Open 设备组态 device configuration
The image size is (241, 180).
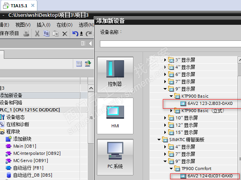point(15,117)
